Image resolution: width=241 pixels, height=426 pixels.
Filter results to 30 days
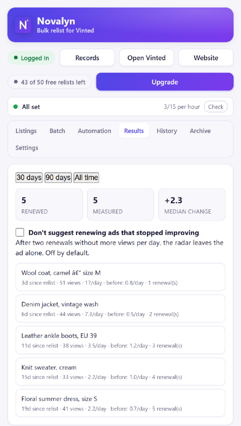29,177
